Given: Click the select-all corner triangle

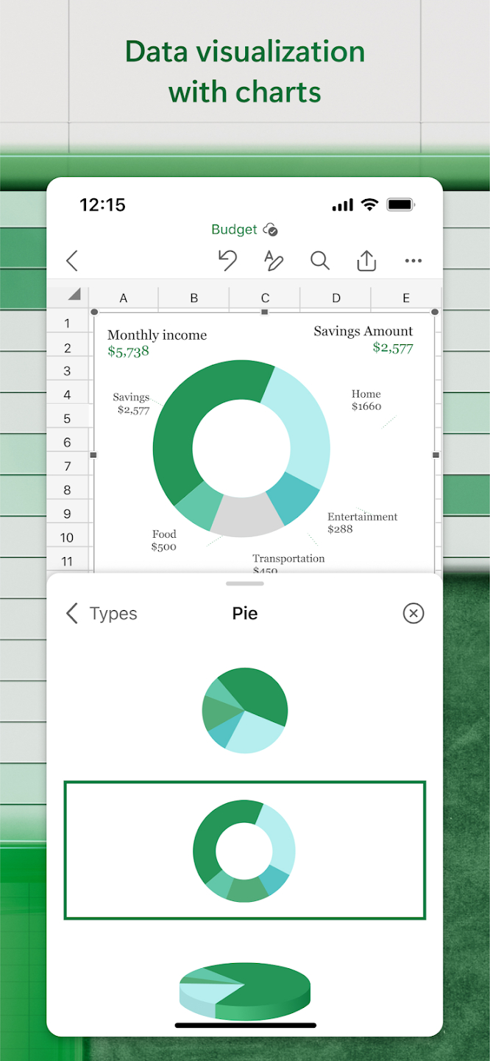Looking at the screenshot, I should [74, 295].
